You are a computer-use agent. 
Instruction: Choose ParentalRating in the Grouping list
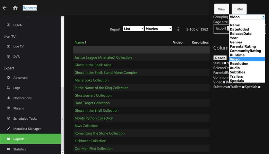[x=247, y=47]
